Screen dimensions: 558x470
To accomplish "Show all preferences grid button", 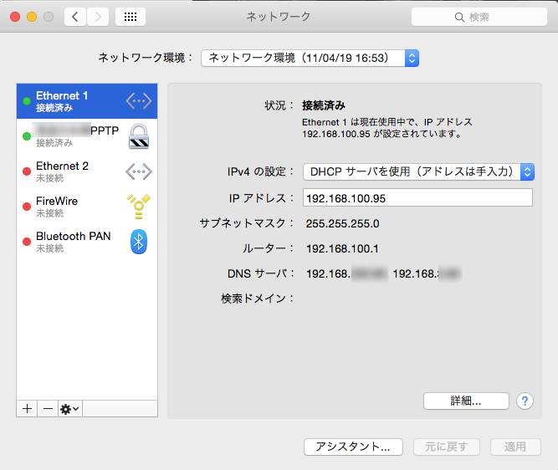I will [x=131, y=17].
